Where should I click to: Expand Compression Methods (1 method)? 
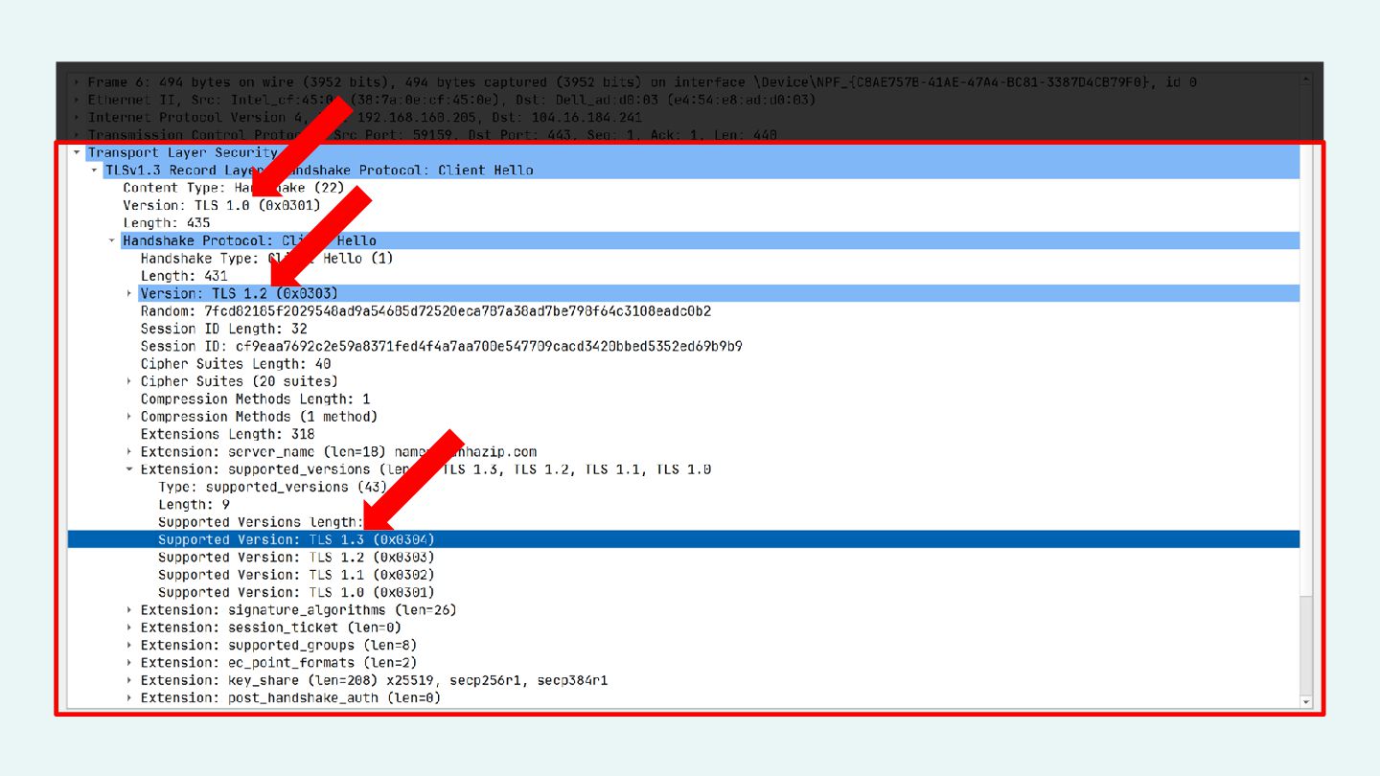tap(129, 417)
